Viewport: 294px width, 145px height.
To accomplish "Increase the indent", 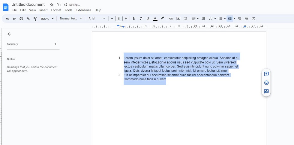I will [x=247, y=19].
